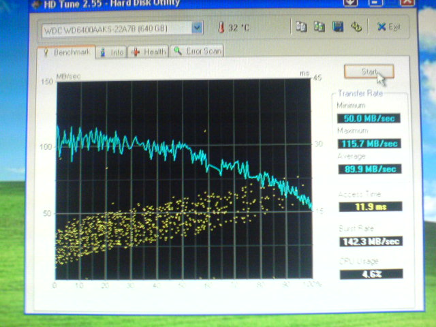The height and width of the screenshot is (327, 436).
Task: Click the CPU Usage 4.6% field
Action: pyautogui.click(x=371, y=274)
